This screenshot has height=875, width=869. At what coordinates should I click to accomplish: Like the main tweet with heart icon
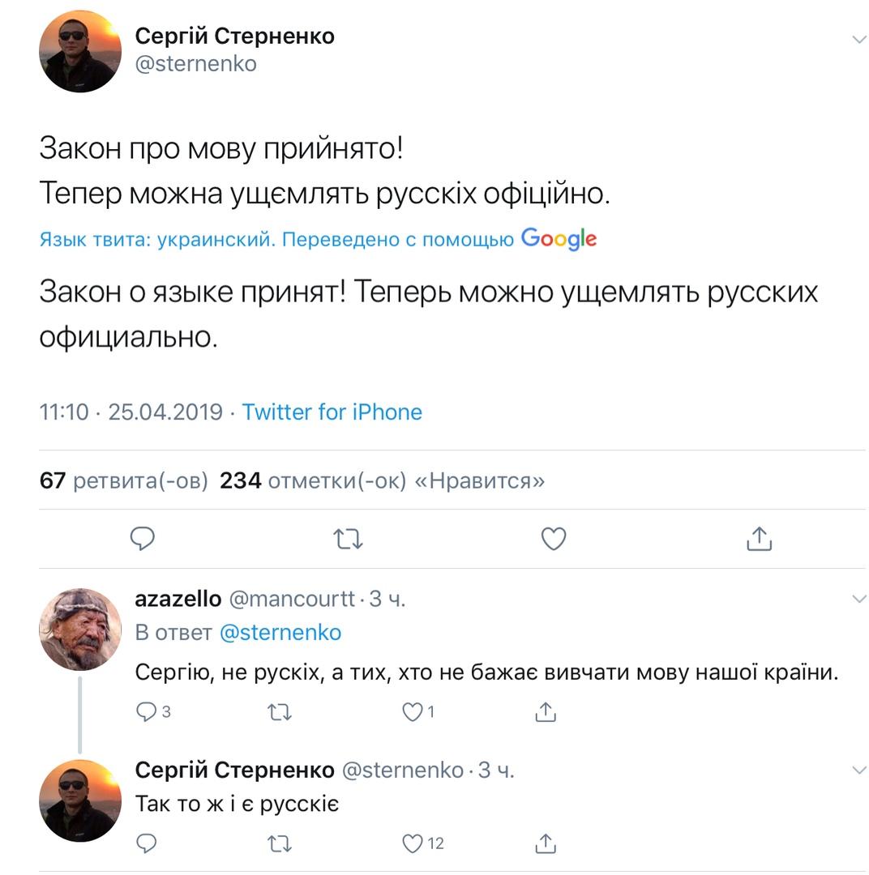click(554, 539)
